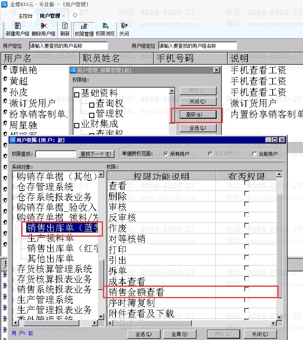Viewport: 303px width, 340px height.
Task: Click the 用户定位 search input field
Action: tap(69, 46)
